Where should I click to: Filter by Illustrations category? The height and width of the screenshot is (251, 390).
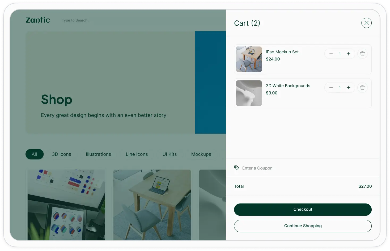coord(98,154)
